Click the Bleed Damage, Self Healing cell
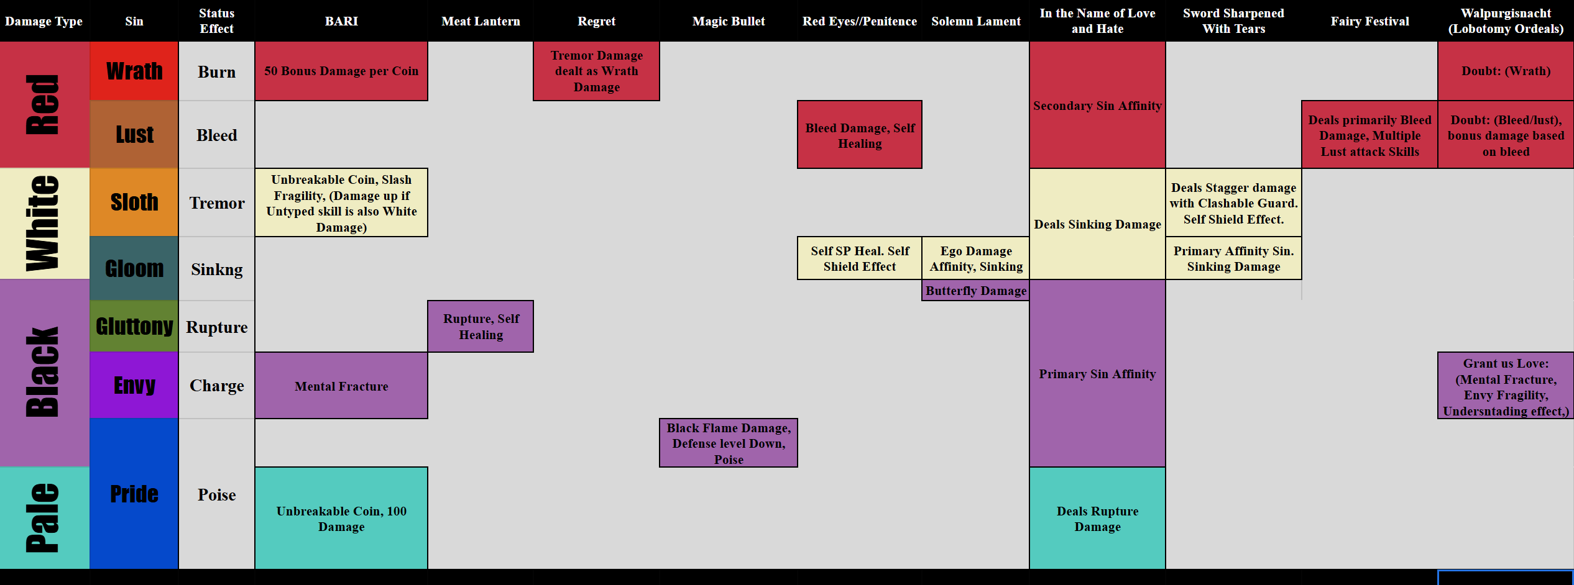This screenshot has width=1574, height=585. [860, 134]
